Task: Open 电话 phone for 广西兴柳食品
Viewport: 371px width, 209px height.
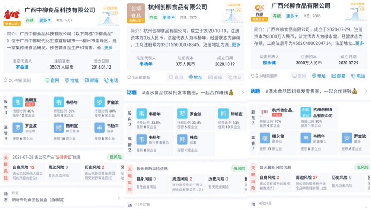Action: point(358,76)
